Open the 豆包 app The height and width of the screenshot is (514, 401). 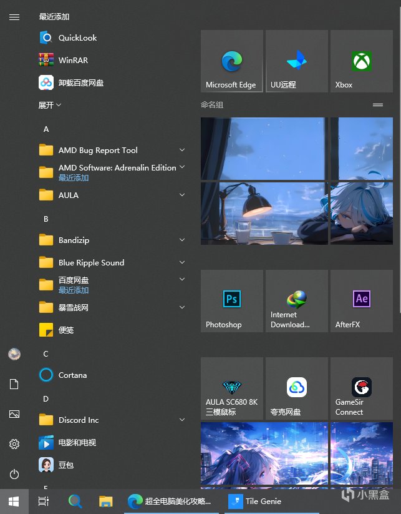[x=111, y=465]
